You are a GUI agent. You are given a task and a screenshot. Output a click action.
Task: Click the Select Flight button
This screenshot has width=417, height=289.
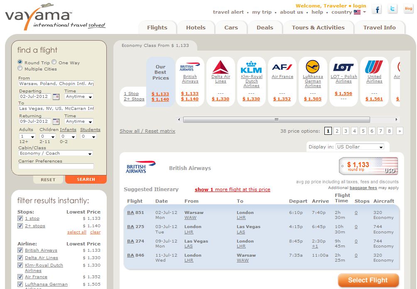pyautogui.click(x=368, y=280)
